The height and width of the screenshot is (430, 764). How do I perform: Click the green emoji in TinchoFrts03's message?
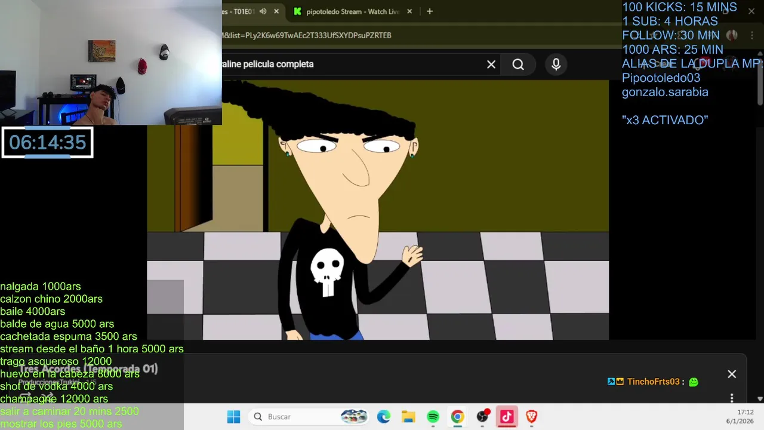(x=694, y=382)
